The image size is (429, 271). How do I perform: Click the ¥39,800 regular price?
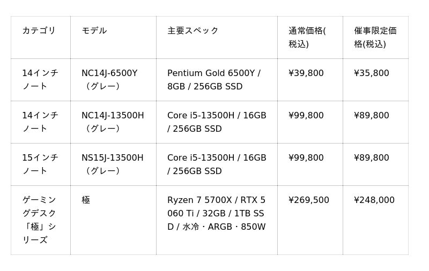click(306, 73)
